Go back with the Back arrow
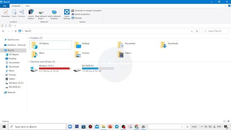Screen dimensions: 231x130 coord(3,31)
